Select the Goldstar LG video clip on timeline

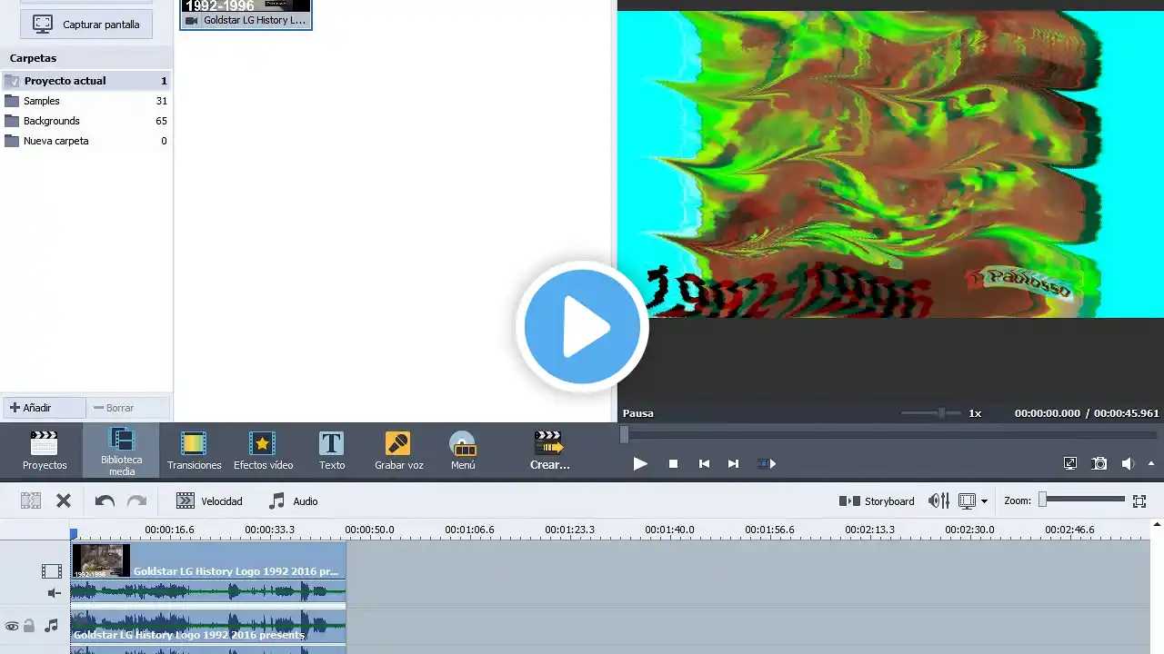[208, 561]
